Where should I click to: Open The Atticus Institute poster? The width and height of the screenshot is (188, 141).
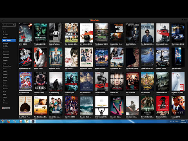[x=71, y=57]
